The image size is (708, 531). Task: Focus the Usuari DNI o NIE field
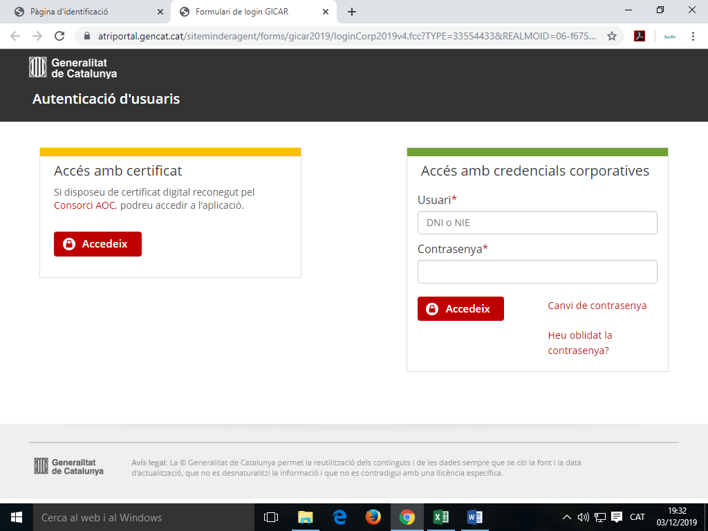click(537, 223)
